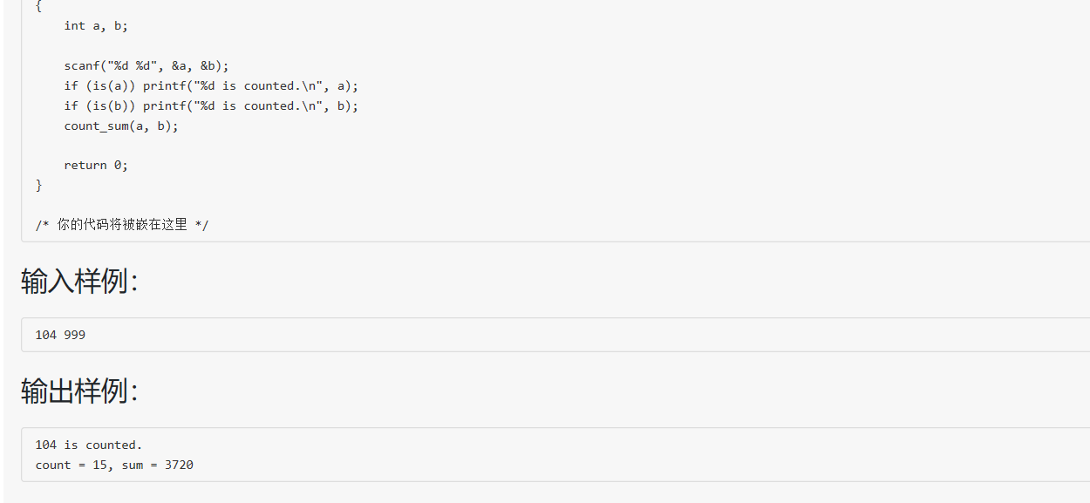This screenshot has width=1090, height=503.
Task: Click the count_sum(a, b) call line
Action: pos(121,126)
